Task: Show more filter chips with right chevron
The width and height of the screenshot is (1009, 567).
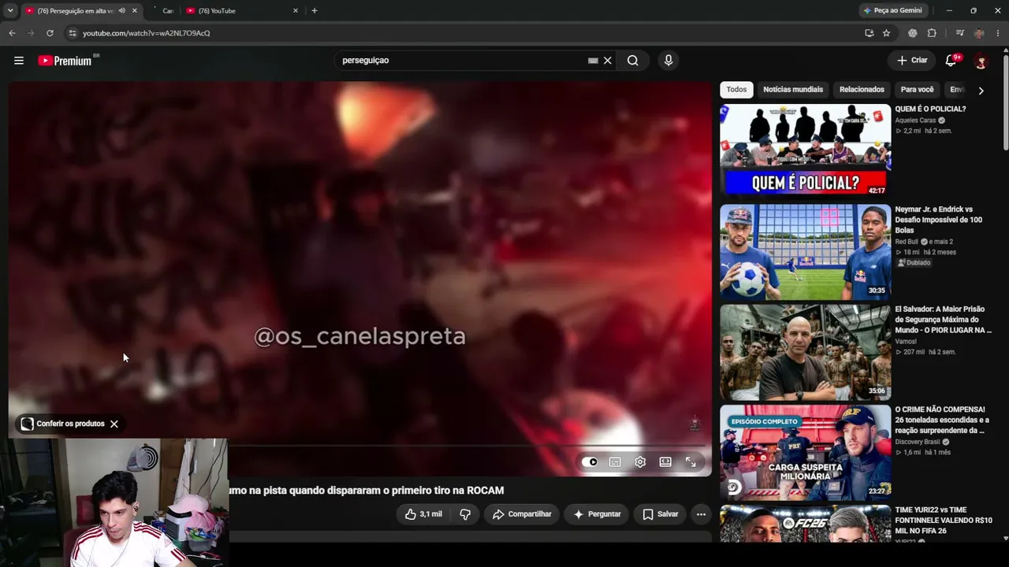Action: pyautogui.click(x=981, y=91)
